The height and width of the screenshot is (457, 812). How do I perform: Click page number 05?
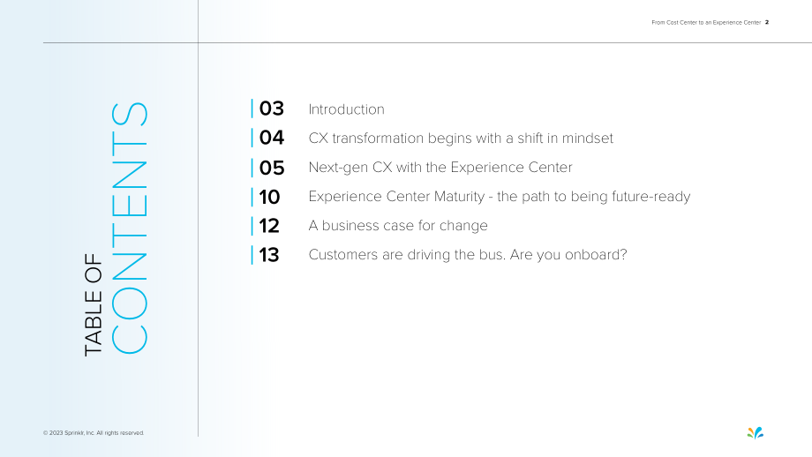[x=272, y=168]
